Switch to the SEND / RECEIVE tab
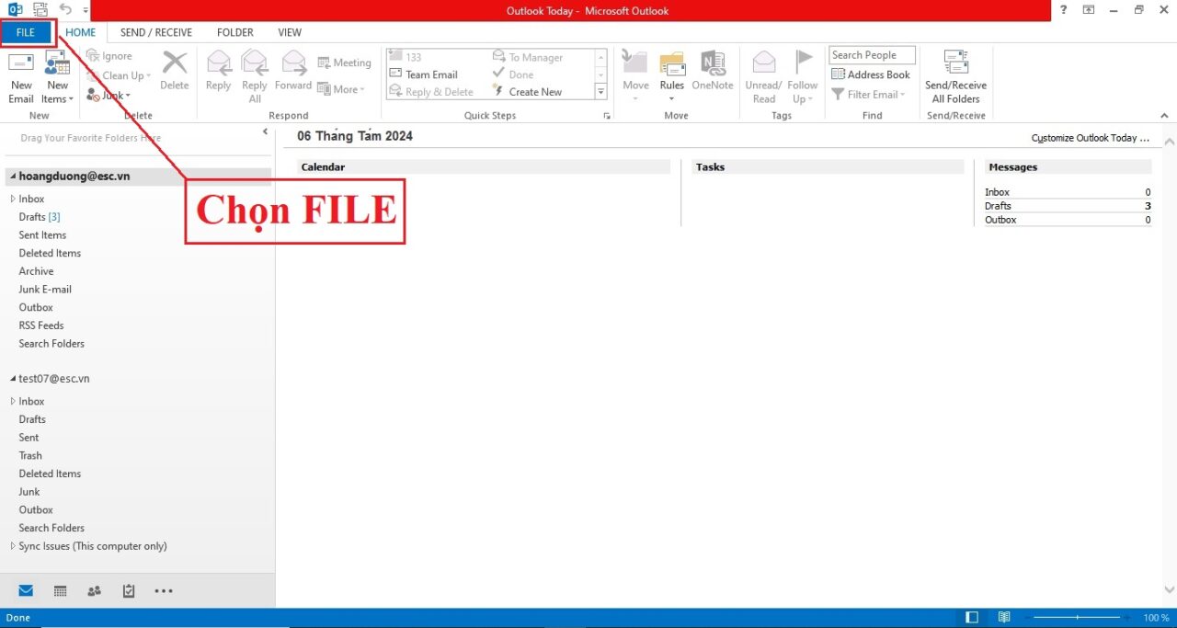1177x628 pixels. [x=156, y=32]
